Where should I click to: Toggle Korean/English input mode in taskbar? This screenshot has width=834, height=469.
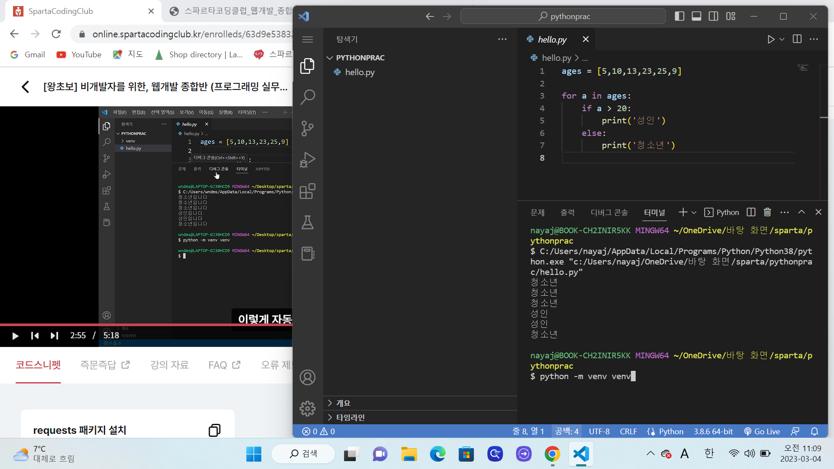tap(709, 453)
